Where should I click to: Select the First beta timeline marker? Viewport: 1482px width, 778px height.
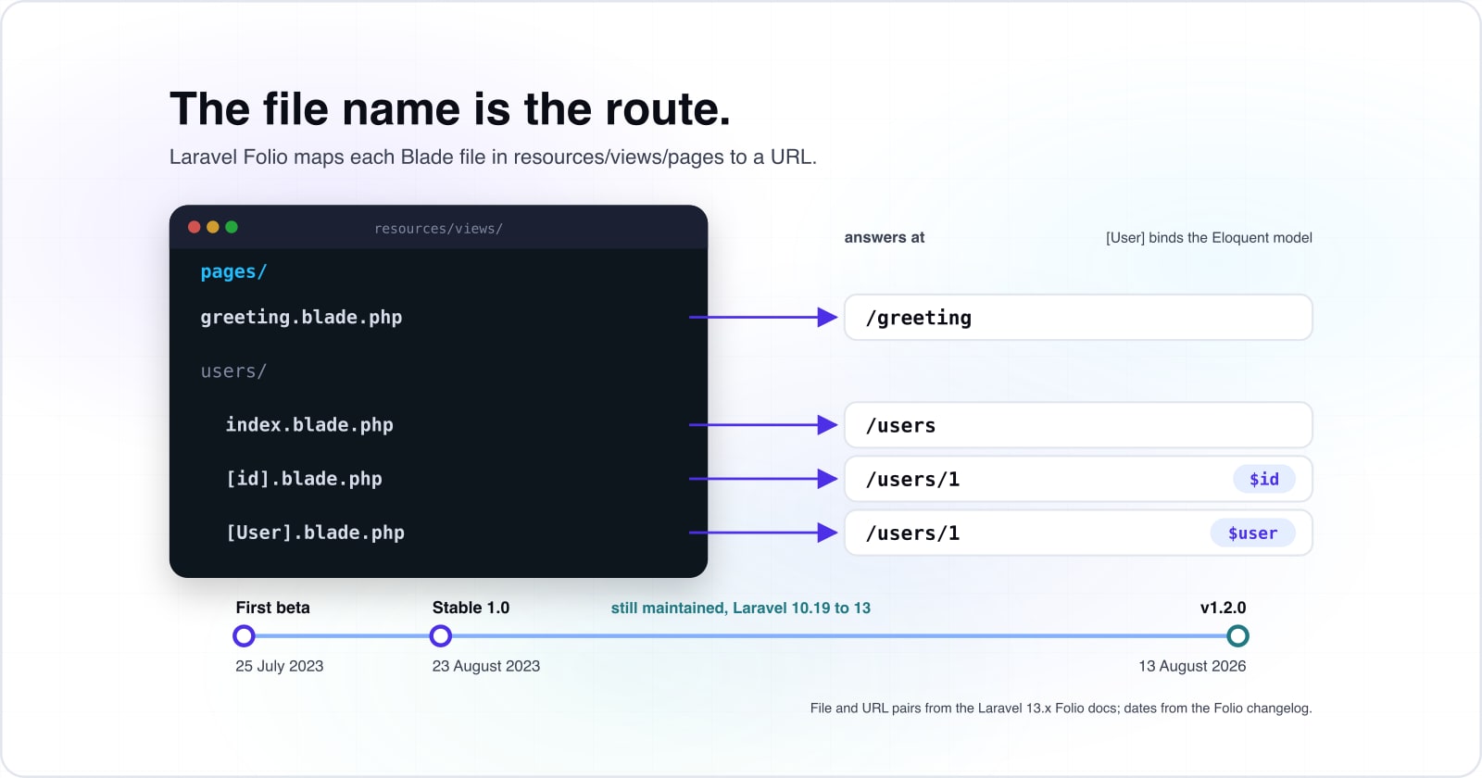pos(244,636)
